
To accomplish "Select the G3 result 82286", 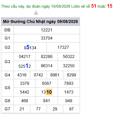I will click(x=47, y=56).
